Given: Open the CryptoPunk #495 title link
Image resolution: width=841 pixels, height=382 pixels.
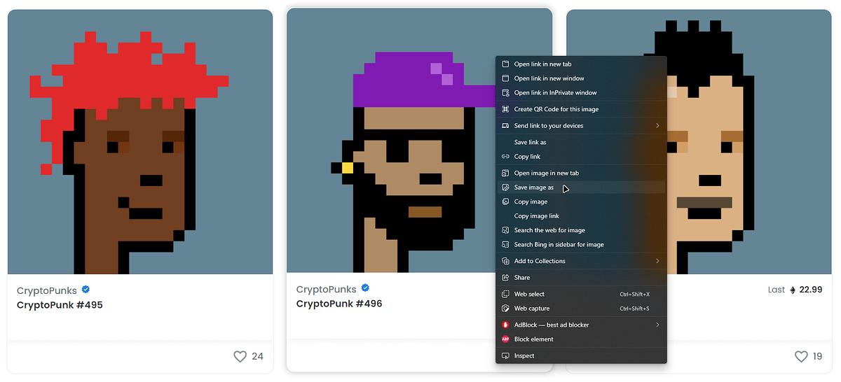Looking at the screenshot, I should (x=60, y=305).
